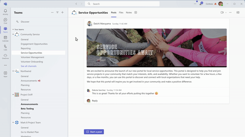Open the Activity feed
Image resolution: width=245 pixels, height=137 pixels.
pyautogui.click(x=5, y=12)
